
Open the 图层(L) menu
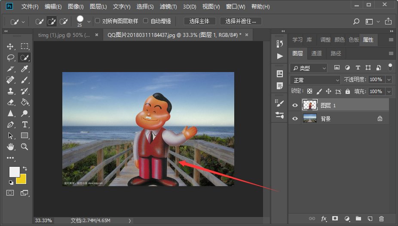pos(98,6)
